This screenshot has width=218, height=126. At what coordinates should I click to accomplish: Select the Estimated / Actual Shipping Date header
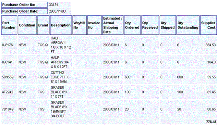click(x=113, y=25)
